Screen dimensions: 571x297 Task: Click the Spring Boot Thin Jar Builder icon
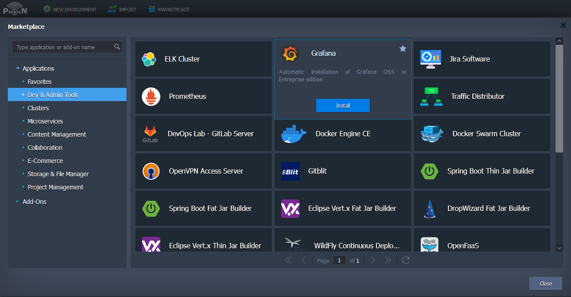tap(429, 171)
